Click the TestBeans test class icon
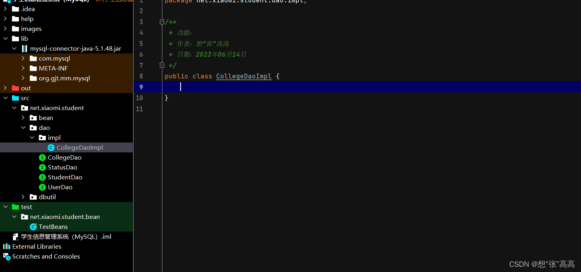This screenshot has width=581, height=272. (33, 226)
